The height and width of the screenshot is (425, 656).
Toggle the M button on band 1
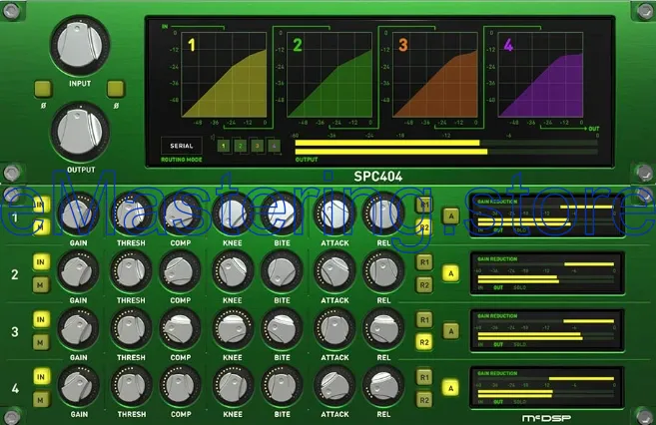[41, 227]
